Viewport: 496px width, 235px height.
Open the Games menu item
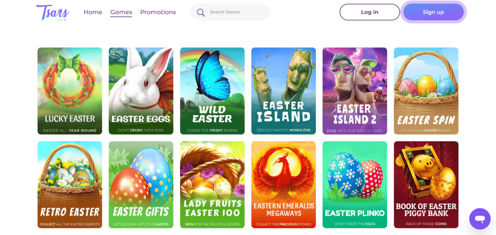(x=121, y=12)
